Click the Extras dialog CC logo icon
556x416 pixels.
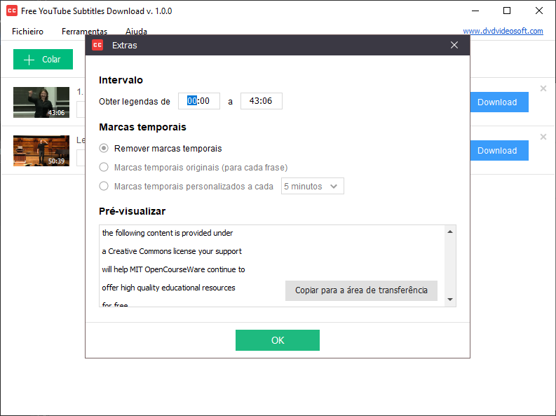[97, 45]
